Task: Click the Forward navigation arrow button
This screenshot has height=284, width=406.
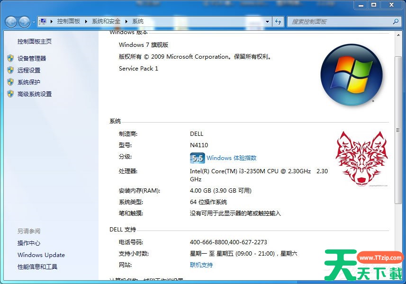Action: click(x=24, y=22)
